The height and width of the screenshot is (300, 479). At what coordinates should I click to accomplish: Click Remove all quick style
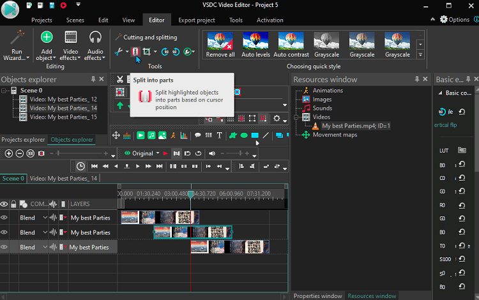point(220,45)
